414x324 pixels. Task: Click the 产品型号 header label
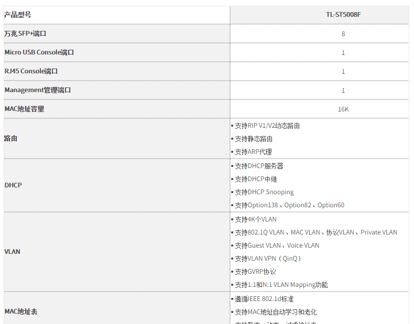17,15
